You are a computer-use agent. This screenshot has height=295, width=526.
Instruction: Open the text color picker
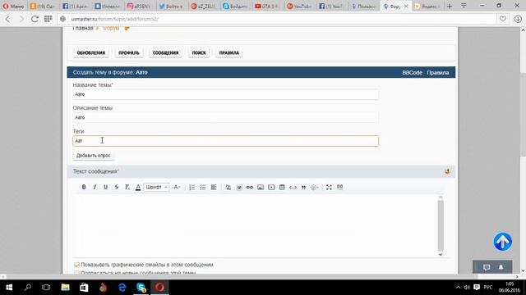[x=138, y=187]
